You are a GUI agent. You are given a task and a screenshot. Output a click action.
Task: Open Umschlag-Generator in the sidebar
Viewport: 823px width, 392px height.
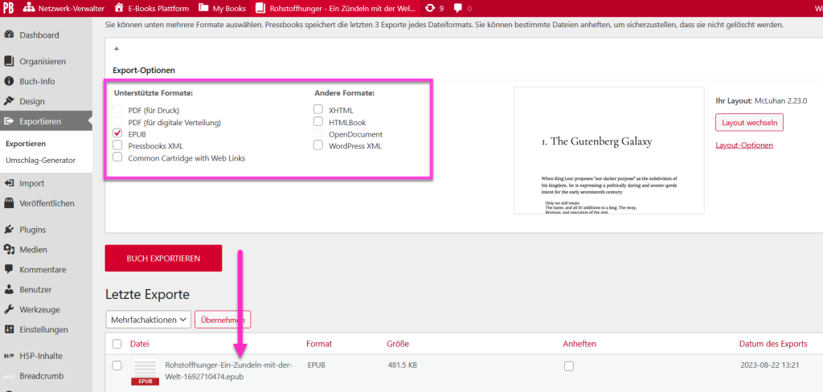coord(40,161)
